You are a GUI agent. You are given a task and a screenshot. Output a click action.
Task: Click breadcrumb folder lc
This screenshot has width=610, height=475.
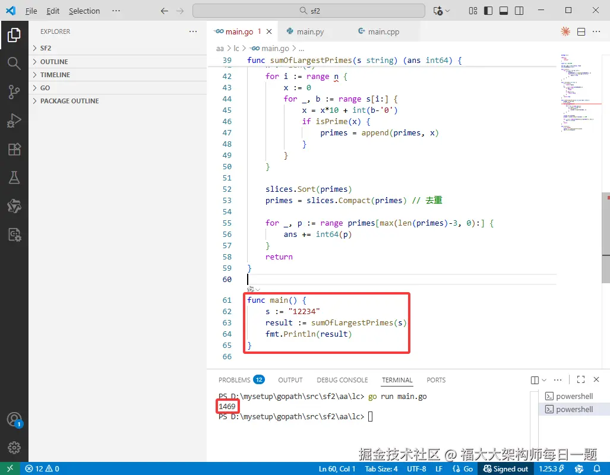click(236, 48)
